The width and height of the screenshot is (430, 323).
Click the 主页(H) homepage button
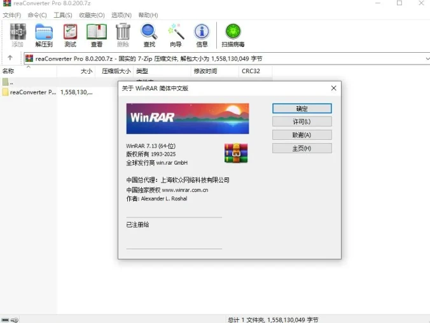tap(302, 148)
